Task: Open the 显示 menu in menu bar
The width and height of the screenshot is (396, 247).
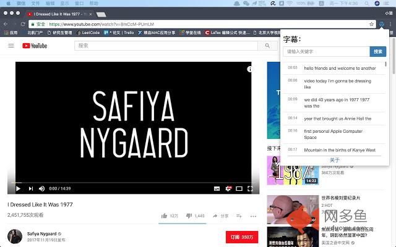Action: pyautogui.click(x=64, y=3)
